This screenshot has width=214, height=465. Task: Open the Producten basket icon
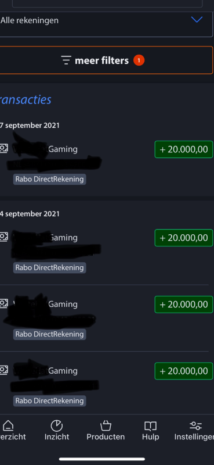106,426
